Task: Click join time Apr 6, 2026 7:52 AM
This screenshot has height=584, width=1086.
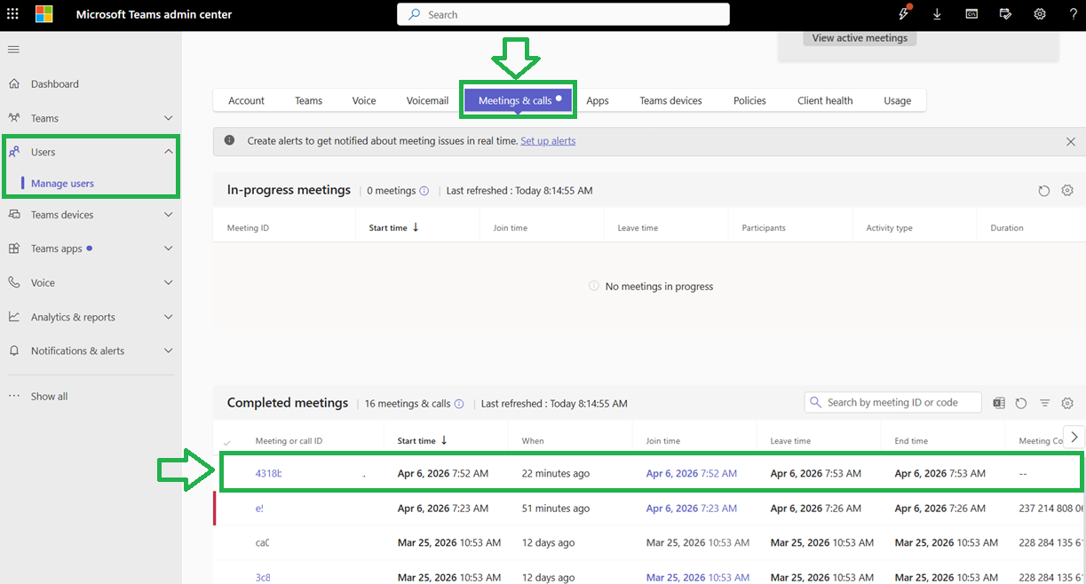Action: click(x=692, y=473)
